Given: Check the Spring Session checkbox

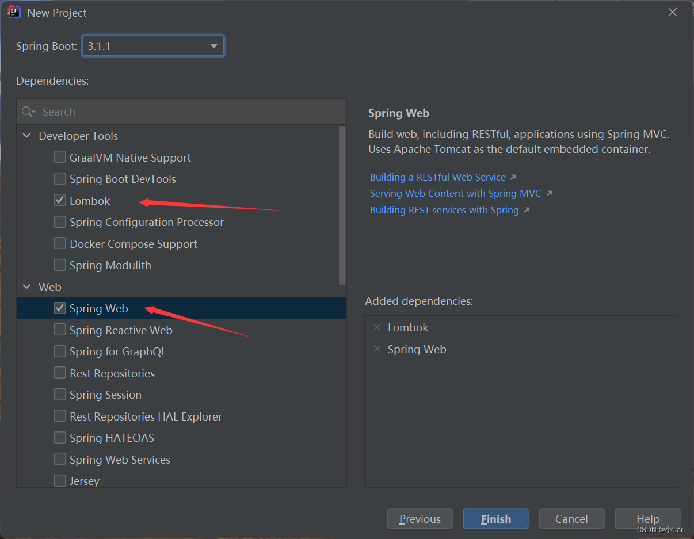Looking at the screenshot, I should pyautogui.click(x=60, y=395).
